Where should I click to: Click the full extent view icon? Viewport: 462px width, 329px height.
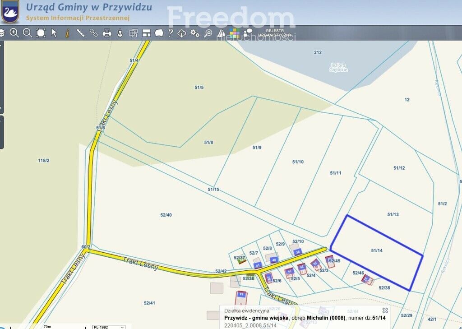41,33
